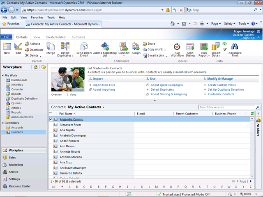Open the Favorites menu in menu bar
The height and width of the screenshot is (197, 263).
[x=37, y=18]
